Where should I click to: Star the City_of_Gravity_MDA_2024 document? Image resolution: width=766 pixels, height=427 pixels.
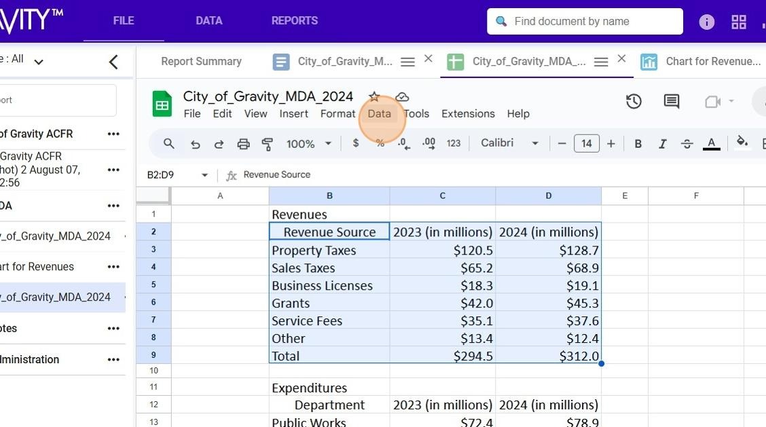(374, 96)
